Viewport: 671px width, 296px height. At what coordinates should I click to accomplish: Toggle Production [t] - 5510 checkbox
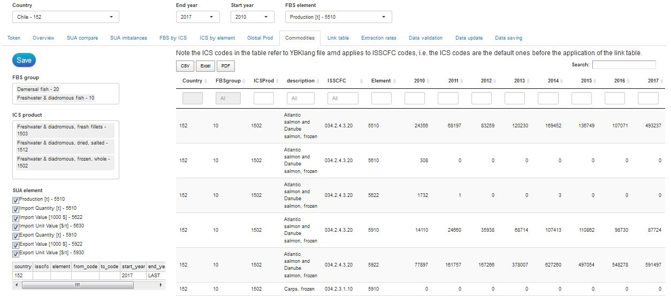click(16, 200)
